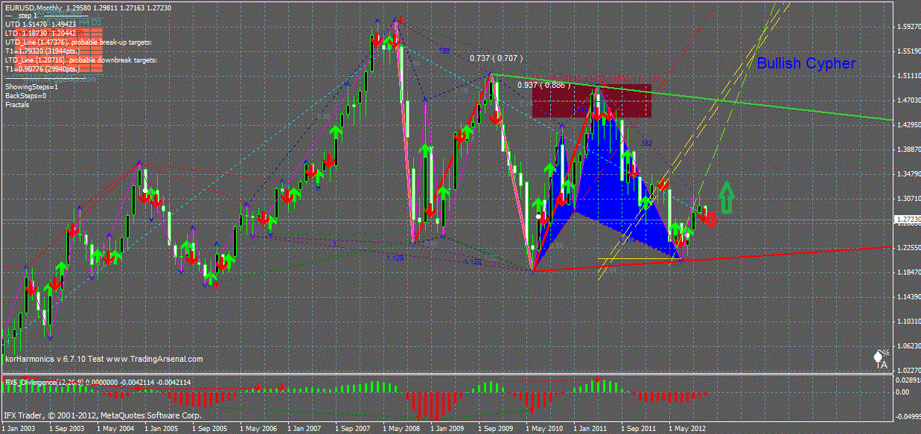Click the '1 Jan 2003' date on time axis
Image resolution: width=921 pixels, height=434 pixels.
19,429
